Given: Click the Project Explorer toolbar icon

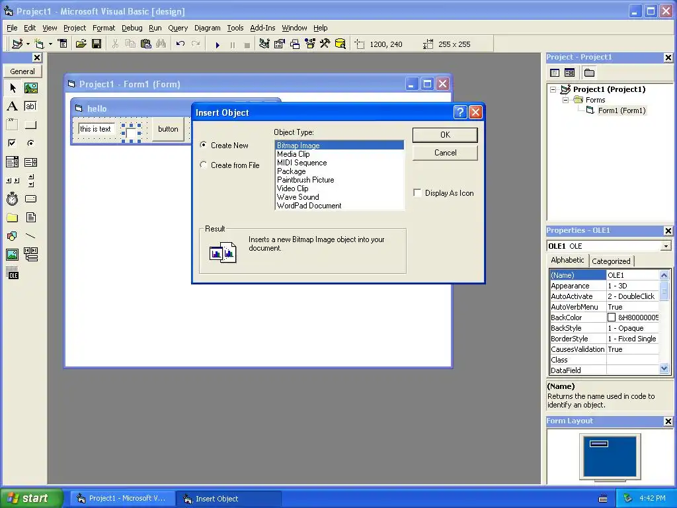Looking at the screenshot, I should tap(264, 44).
